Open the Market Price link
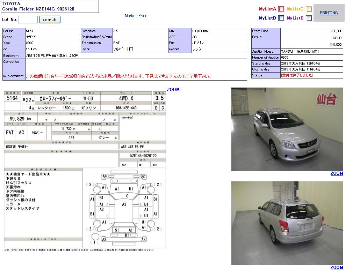 coord(136,16)
